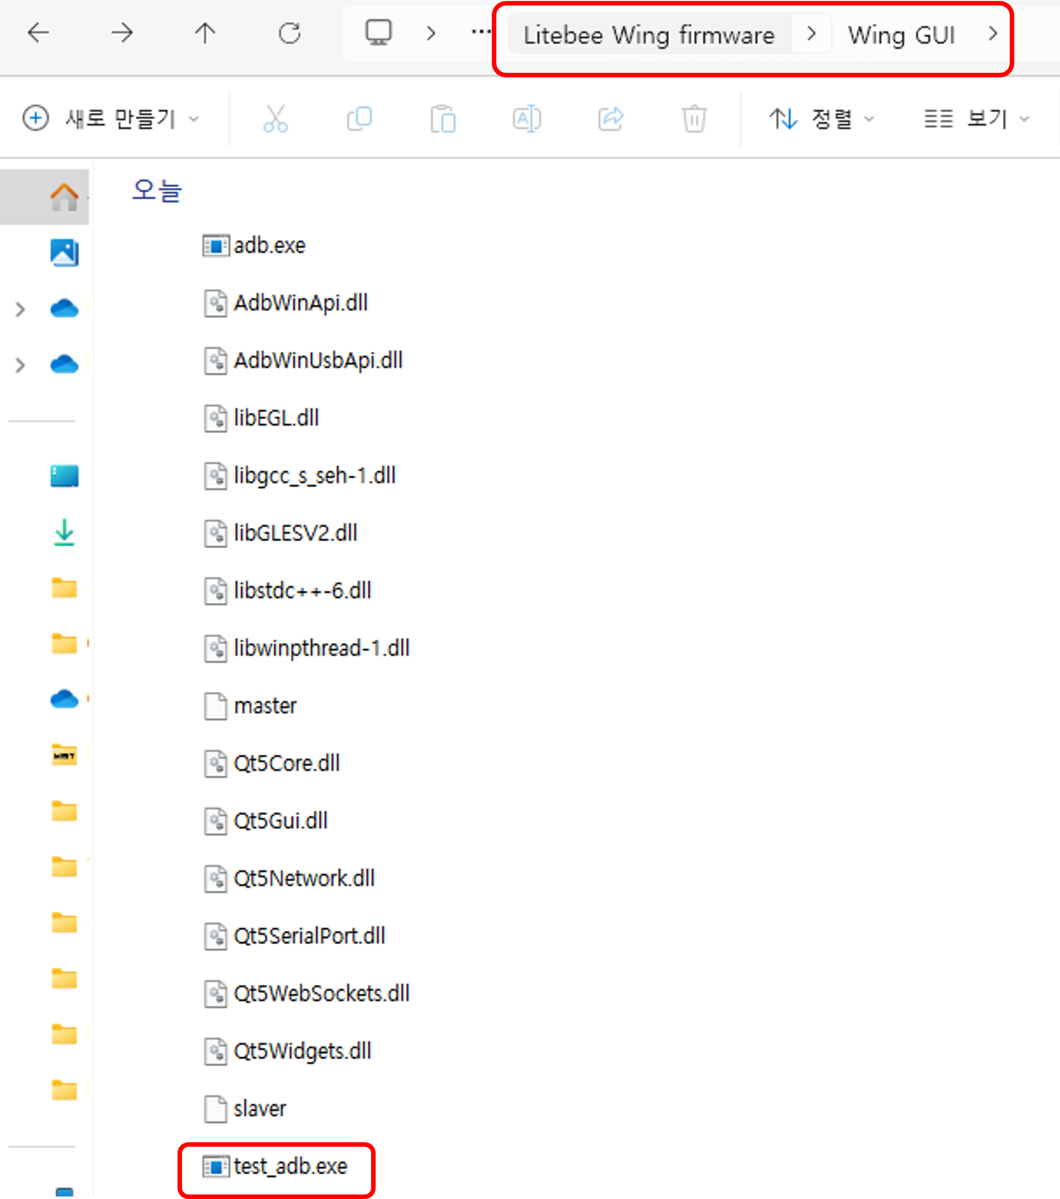Viewport: 1060px width, 1199px height.
Task: Open test_adb.exe in the file list
Action: click(290, 1166)
